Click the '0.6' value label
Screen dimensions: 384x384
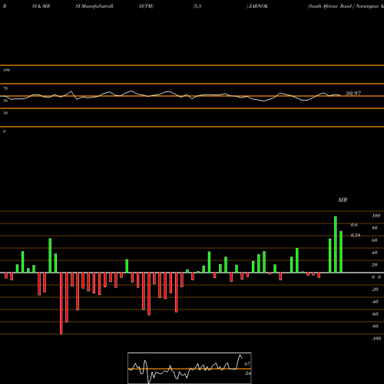(x=354, y=225)
